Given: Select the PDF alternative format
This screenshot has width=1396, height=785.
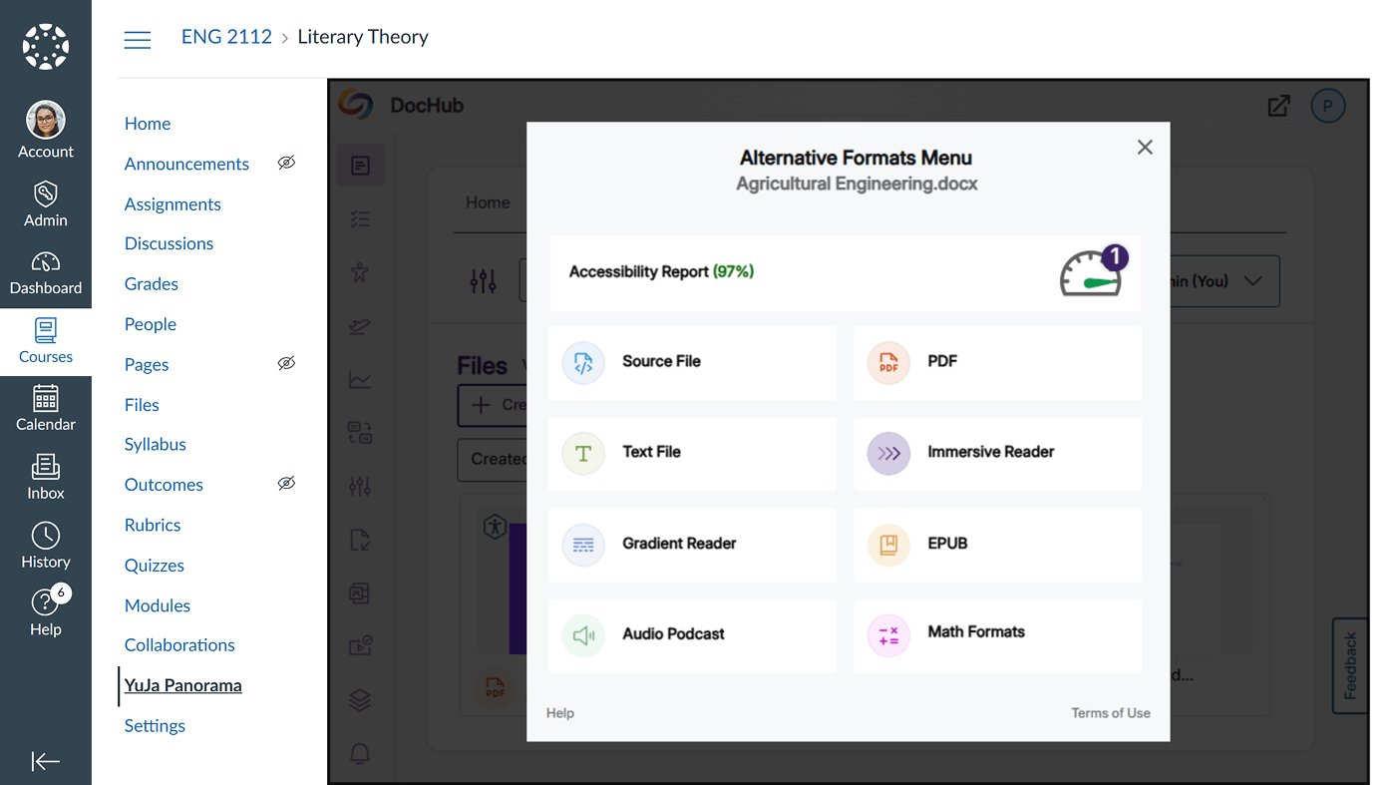Looking at the screenshot, I should click(997, 362).
